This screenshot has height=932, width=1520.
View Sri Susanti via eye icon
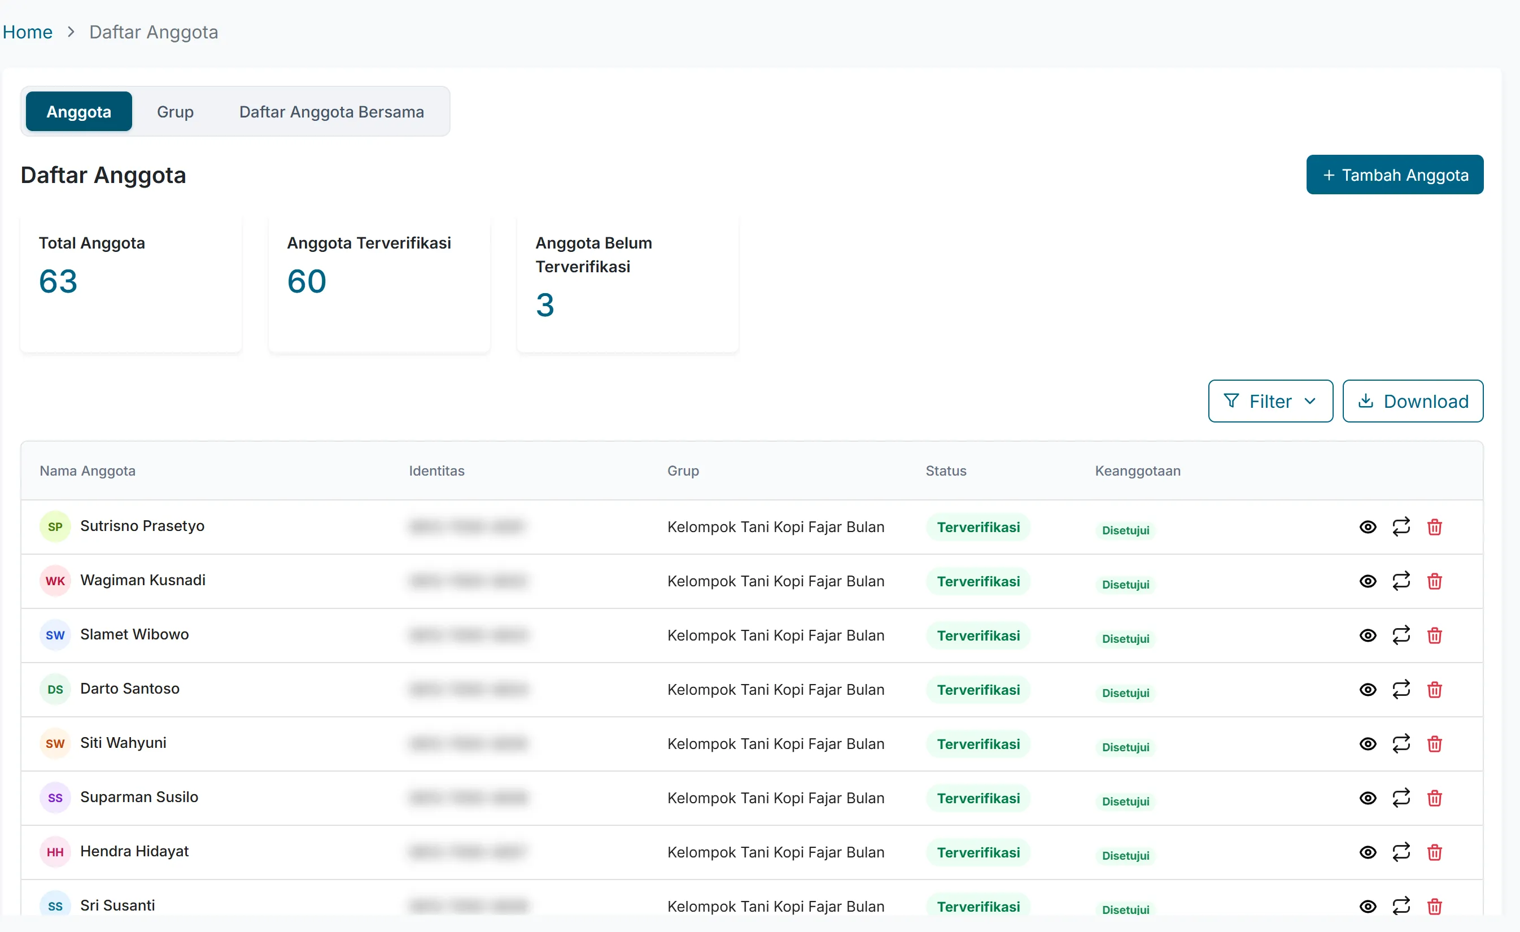[x=1368, y=907]
